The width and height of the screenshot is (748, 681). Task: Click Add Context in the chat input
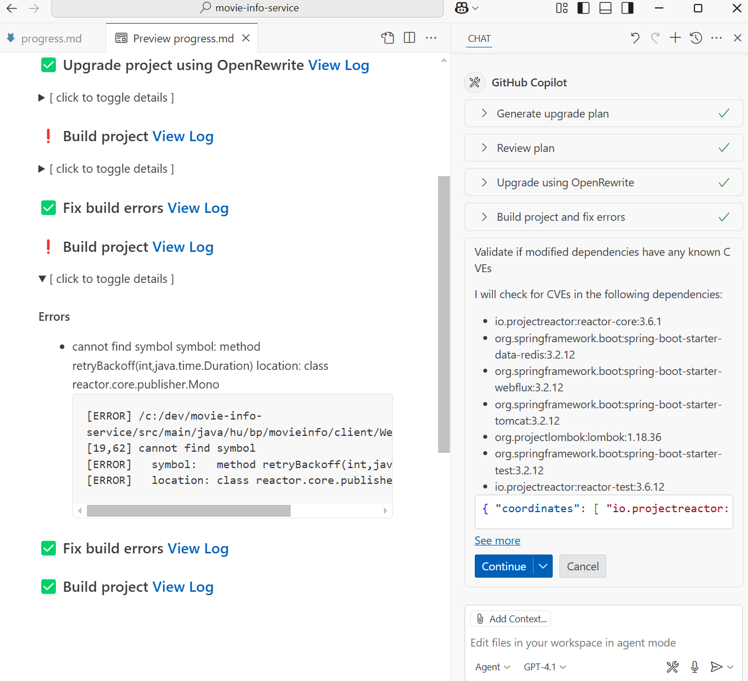[510, 618]
